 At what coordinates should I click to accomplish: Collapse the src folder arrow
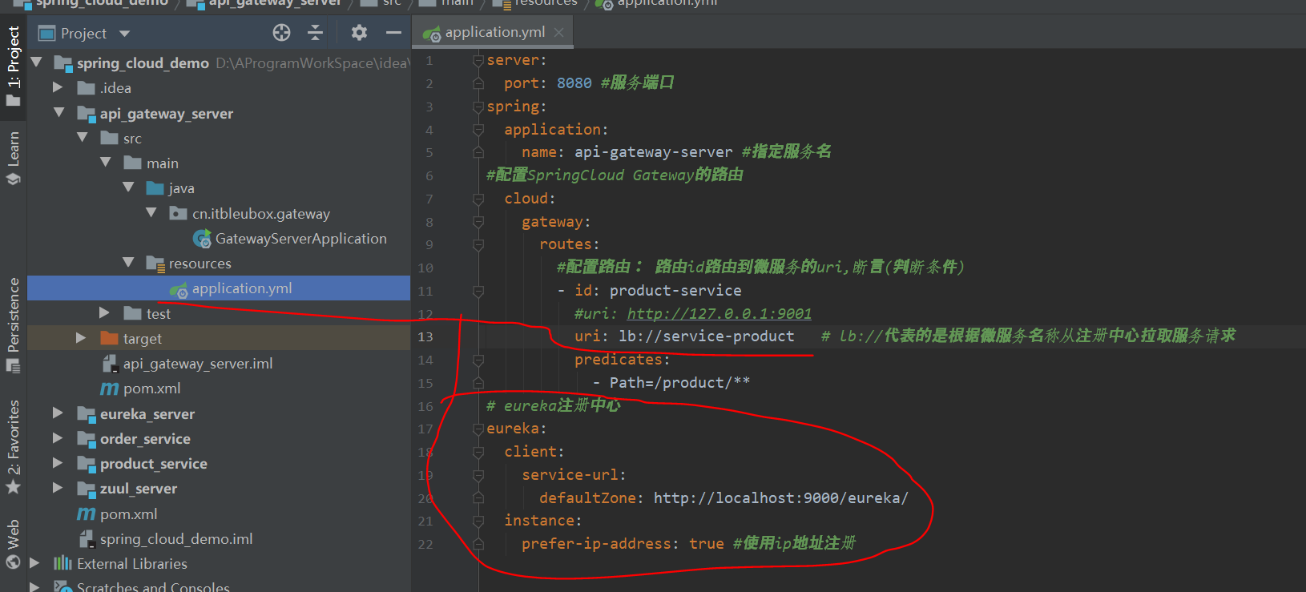pyautogui.click(x=83, y=138)
